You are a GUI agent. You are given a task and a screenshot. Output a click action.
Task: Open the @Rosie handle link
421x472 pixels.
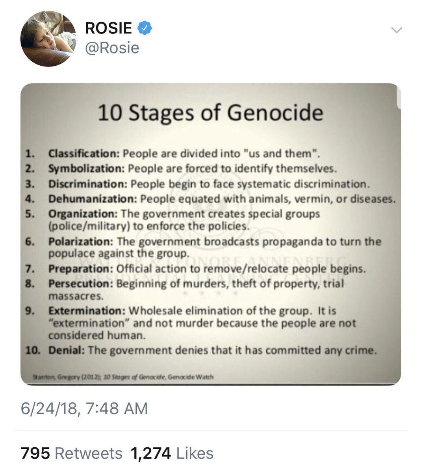tap(112, 48)
